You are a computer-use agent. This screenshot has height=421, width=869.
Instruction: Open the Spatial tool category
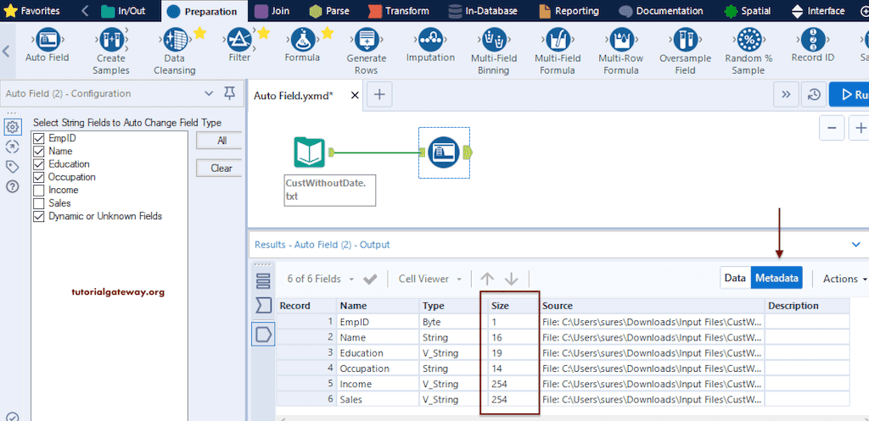[747, 11]
